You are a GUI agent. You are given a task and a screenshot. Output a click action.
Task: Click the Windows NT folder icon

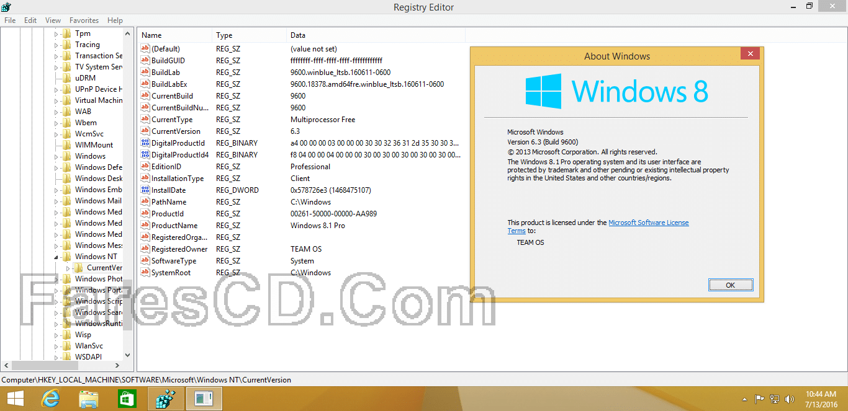67,257
